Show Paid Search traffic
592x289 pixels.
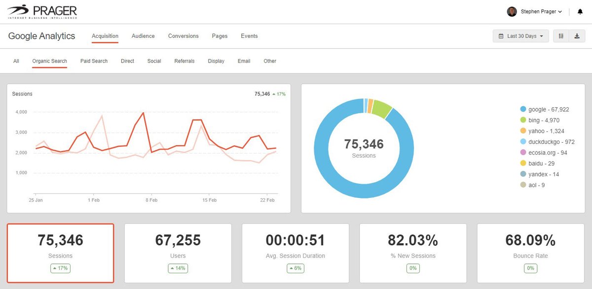pyautogui.click(x=94, y=61)
